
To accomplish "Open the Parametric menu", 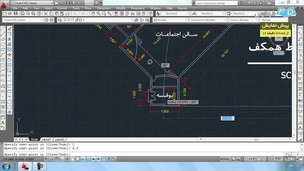I will (x=138, y=8).
